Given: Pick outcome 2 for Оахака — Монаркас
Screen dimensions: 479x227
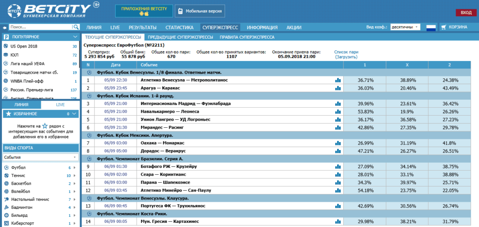Looking at the screenshot, I should (449, 143).
